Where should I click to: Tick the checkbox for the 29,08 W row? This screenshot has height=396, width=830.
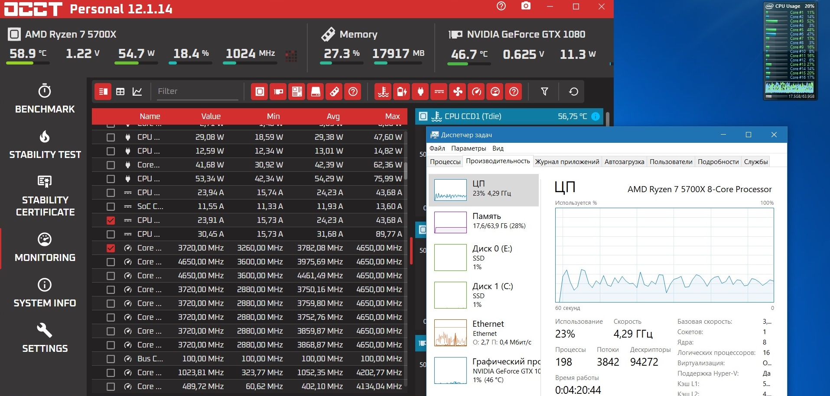(111, 137)
